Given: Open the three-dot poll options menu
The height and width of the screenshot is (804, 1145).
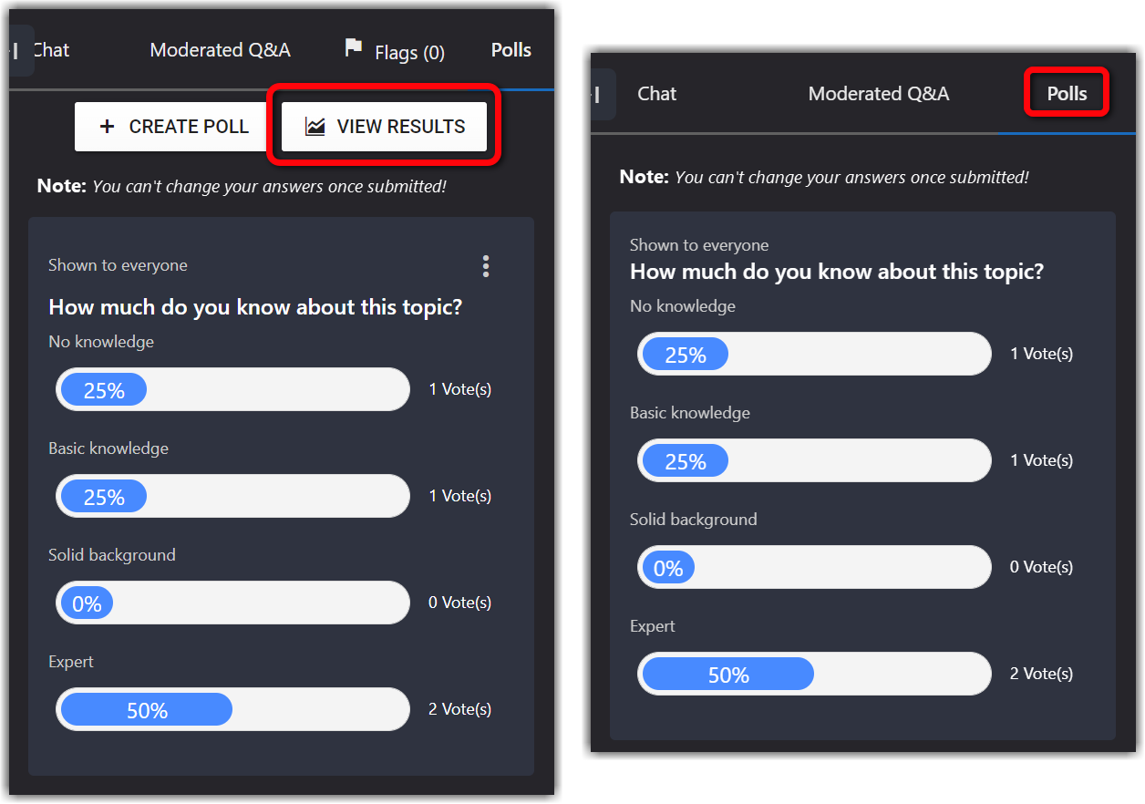Looking at the screenshot, I should pos(486,266).
